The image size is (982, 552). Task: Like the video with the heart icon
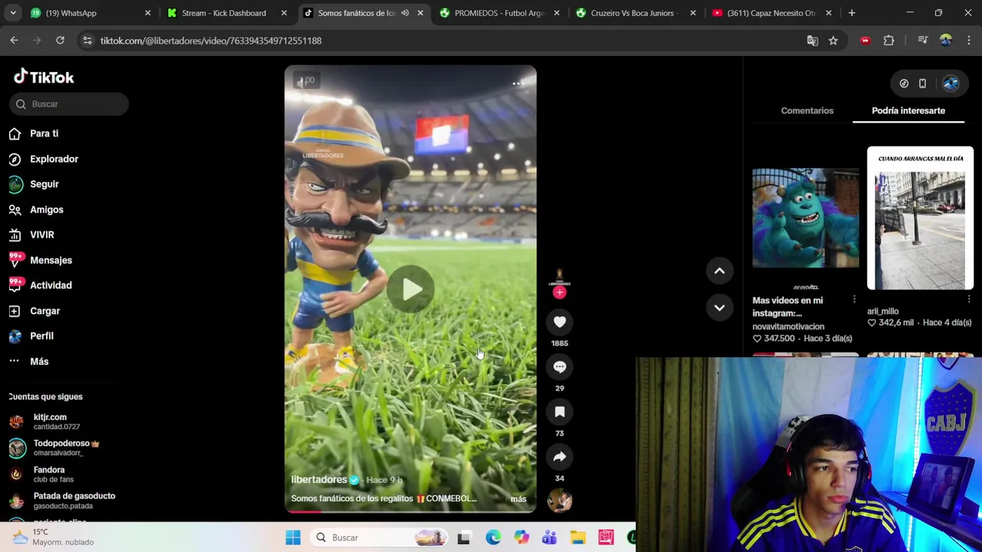click(559, 323)
